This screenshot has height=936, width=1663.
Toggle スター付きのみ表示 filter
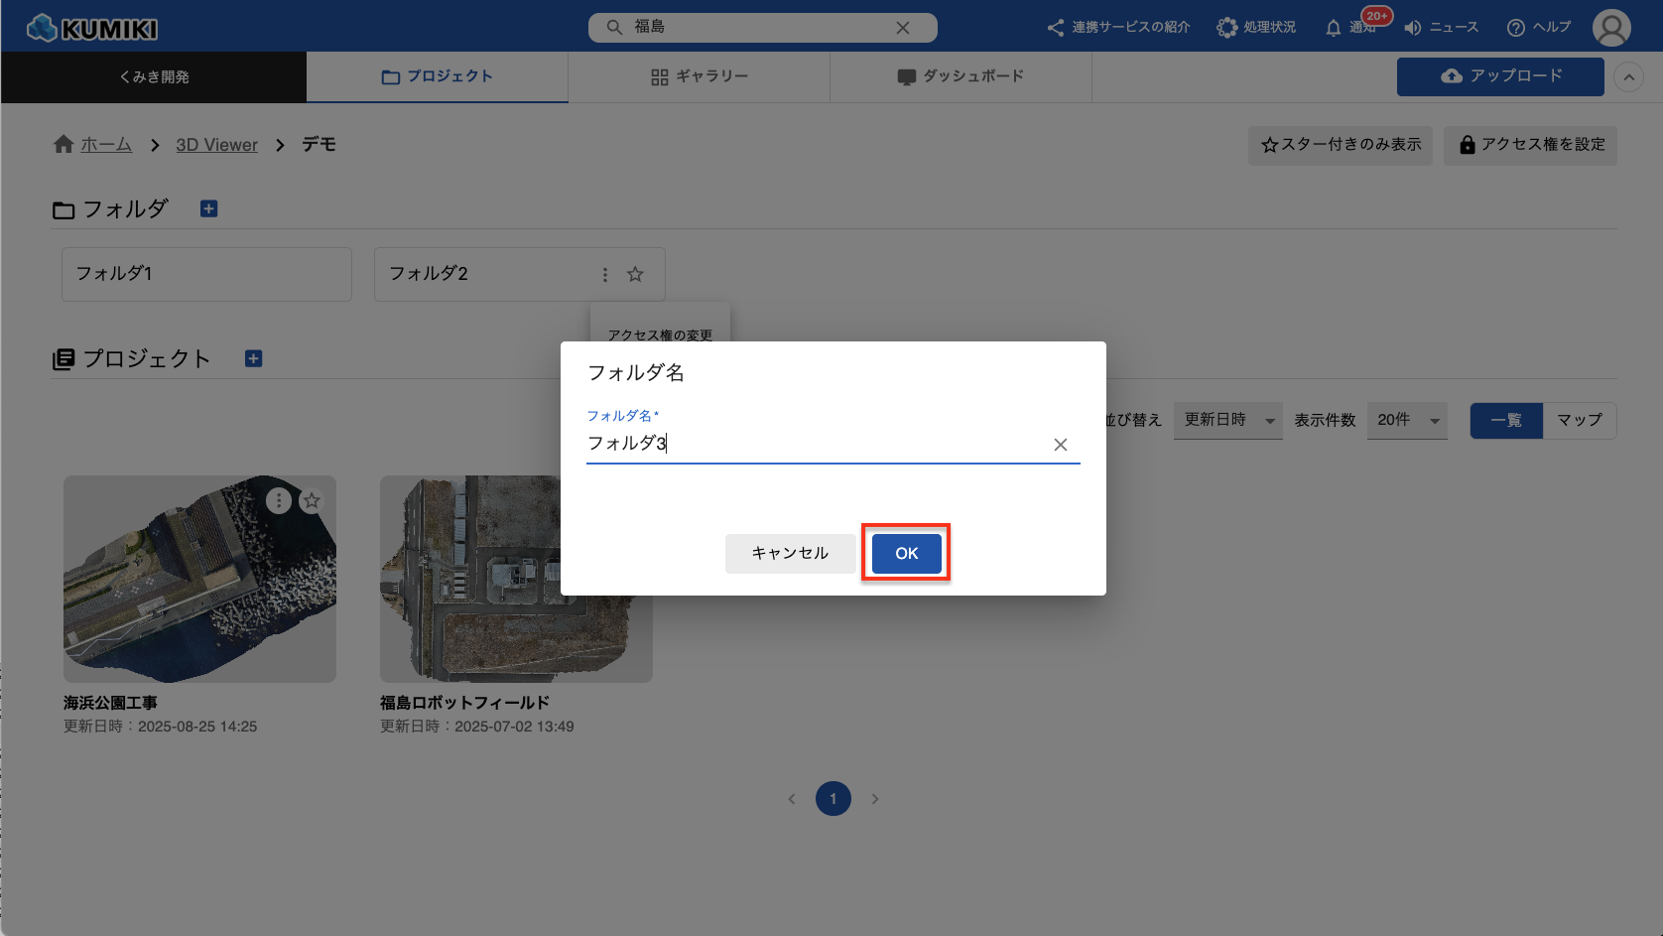tap(1340, 145)
